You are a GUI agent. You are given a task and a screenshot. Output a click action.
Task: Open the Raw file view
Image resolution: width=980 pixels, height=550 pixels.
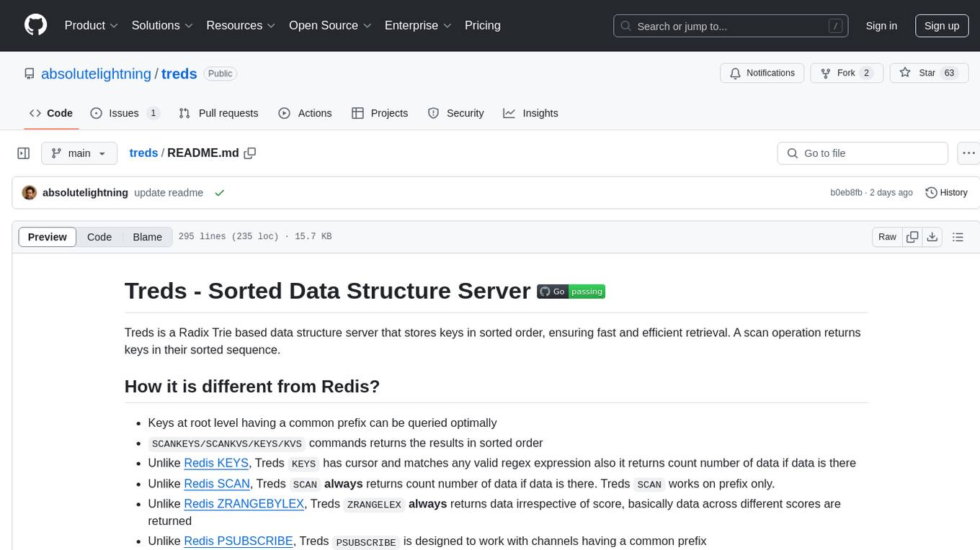(x=887, y=237)
